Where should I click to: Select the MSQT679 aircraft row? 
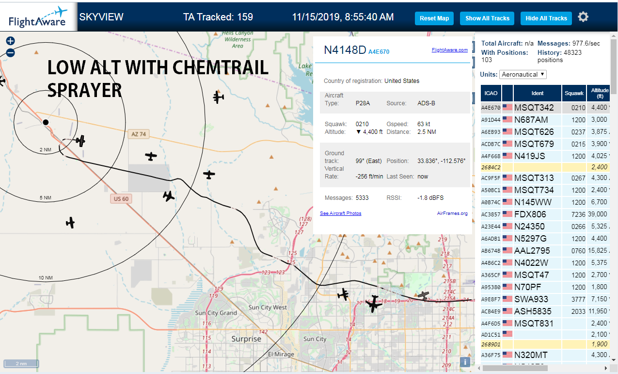tap(545, 144)
